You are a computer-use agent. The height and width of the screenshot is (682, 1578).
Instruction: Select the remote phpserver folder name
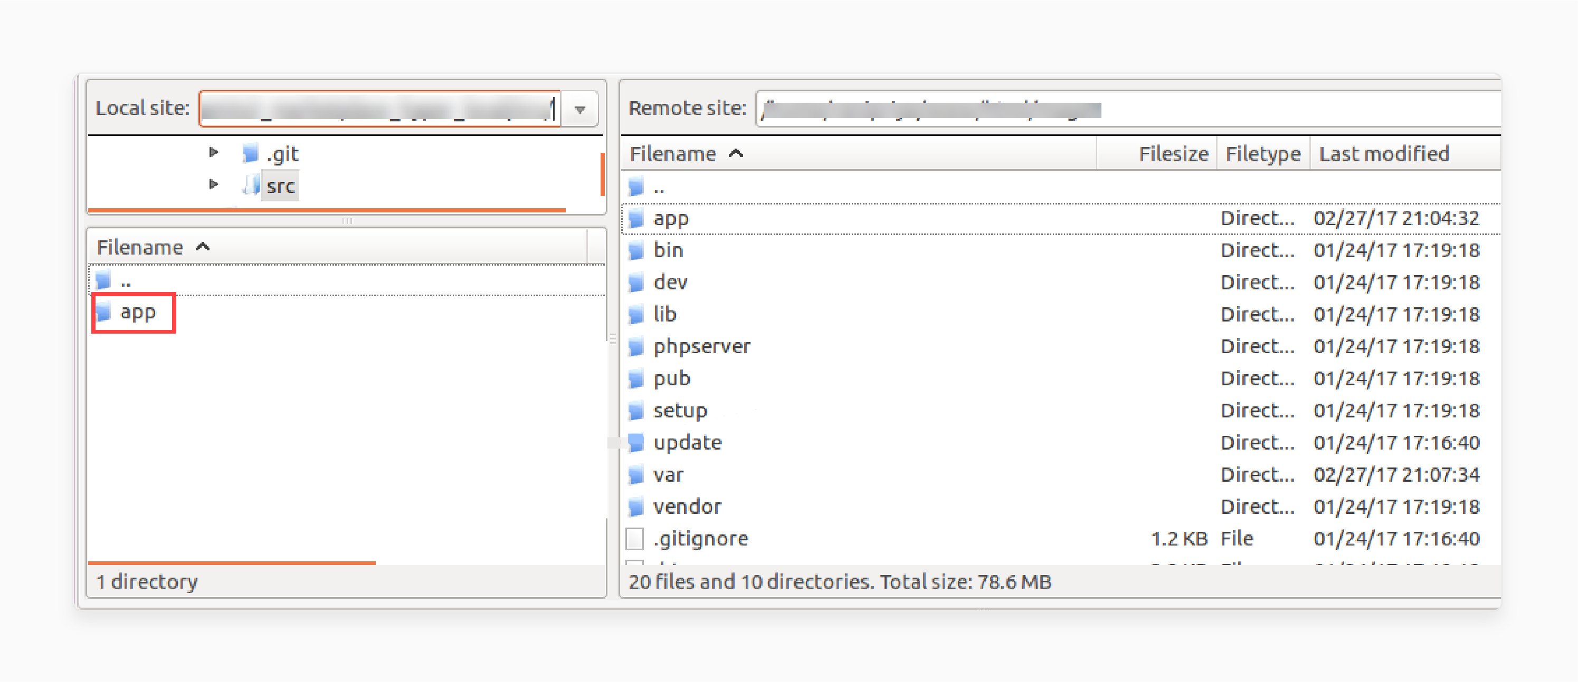point(702,347)
